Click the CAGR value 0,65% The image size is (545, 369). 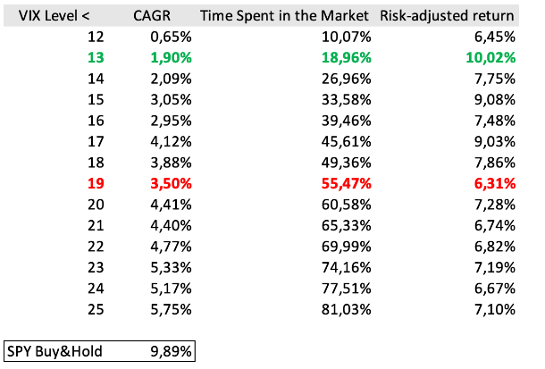pos(172,38)
